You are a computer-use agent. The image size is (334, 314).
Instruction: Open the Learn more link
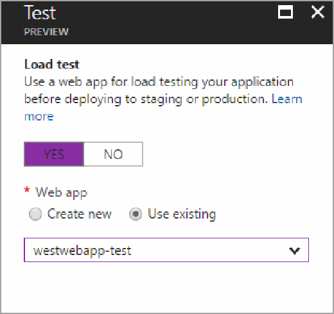click(286, 99)
